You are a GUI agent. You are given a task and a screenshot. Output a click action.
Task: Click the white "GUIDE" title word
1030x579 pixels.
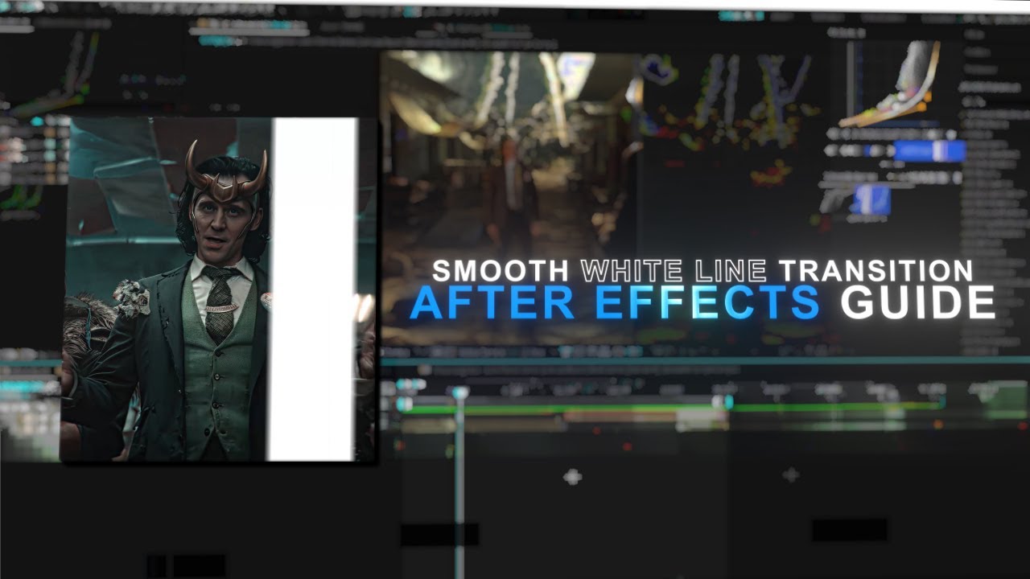point(917,303)
